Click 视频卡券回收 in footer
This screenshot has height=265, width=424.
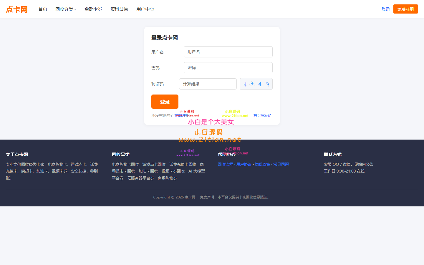173,171
